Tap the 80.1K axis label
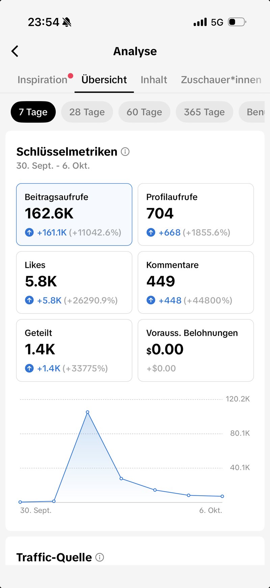This screenshot has width=270, height=588. (240, 433)
